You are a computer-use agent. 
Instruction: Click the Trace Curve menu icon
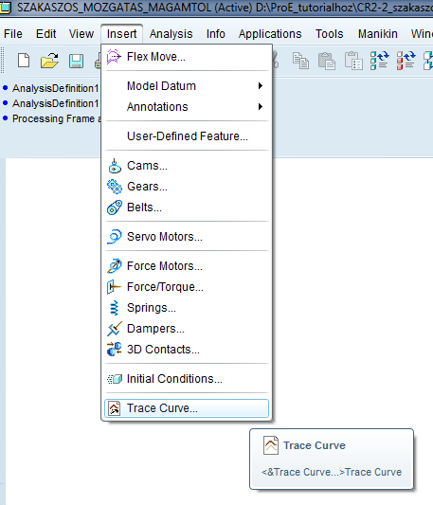click(x=114, y=408)
